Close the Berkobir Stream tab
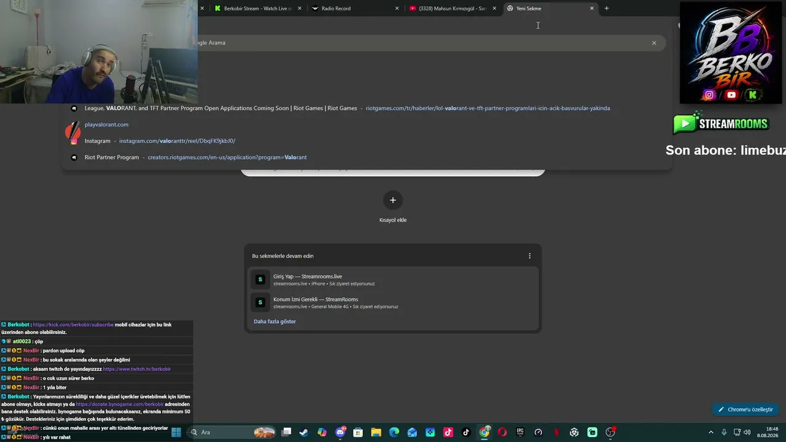 point(299,9)
